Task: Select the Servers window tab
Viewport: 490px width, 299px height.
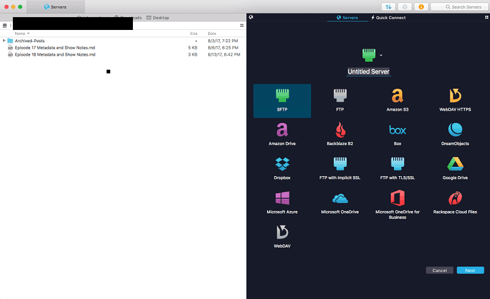Action: click(55, 7)
